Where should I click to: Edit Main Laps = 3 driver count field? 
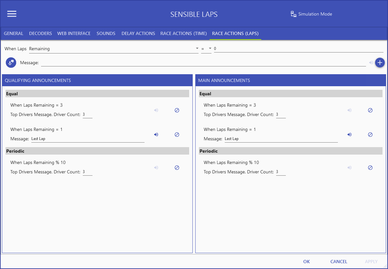point(281,114)
